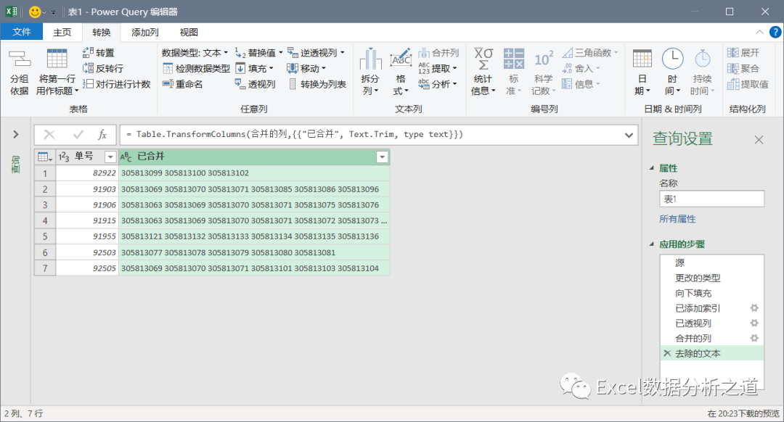
Task: Close the 查询设置 pane
Action: click(759, 140)
